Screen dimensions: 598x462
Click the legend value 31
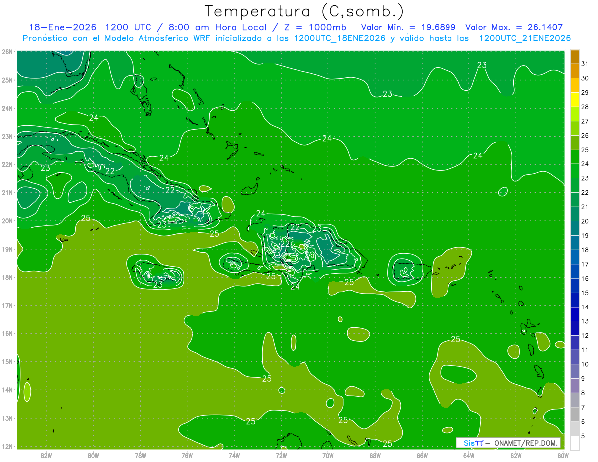585,64
